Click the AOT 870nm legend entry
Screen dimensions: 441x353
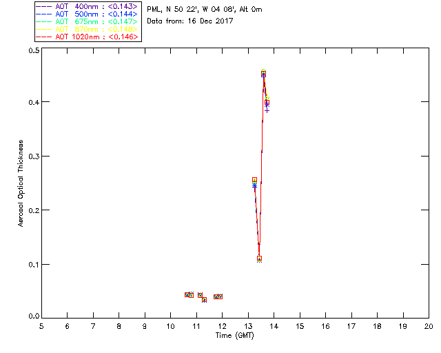tap(88, 29)
